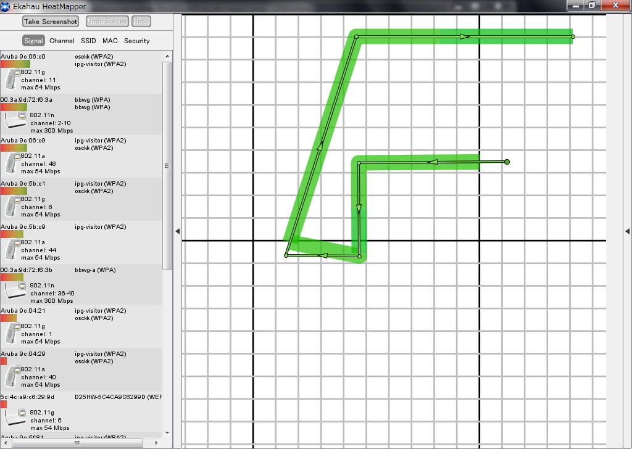
Task: Sort access points by Signal
Action: 33,41
